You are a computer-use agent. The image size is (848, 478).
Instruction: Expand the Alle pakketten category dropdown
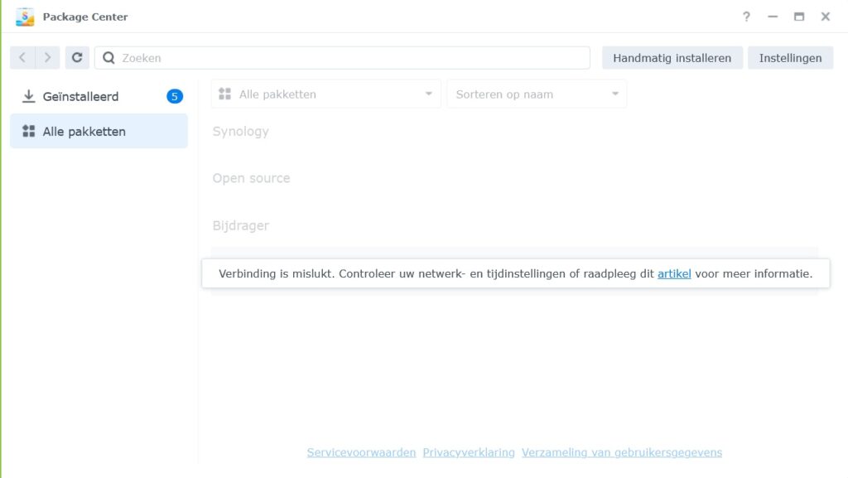point(326,94)
